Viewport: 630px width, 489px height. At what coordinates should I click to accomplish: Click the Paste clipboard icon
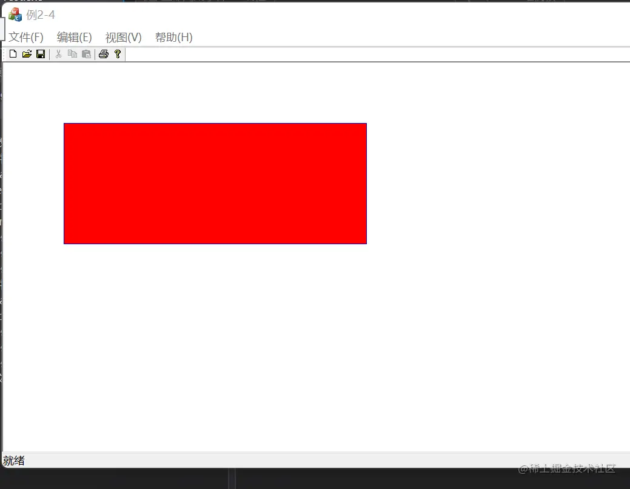pos(86,54)
